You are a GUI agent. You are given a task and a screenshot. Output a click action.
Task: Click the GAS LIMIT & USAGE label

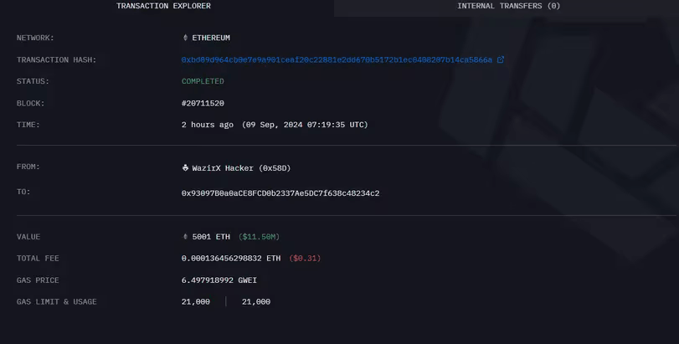[x=56, y=302]
